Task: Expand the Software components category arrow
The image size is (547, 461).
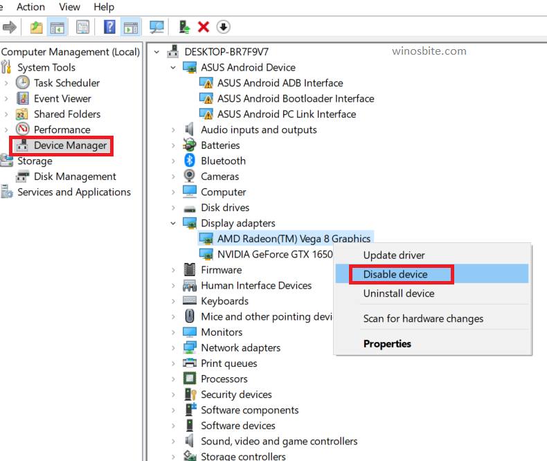Action: point(173,410)
